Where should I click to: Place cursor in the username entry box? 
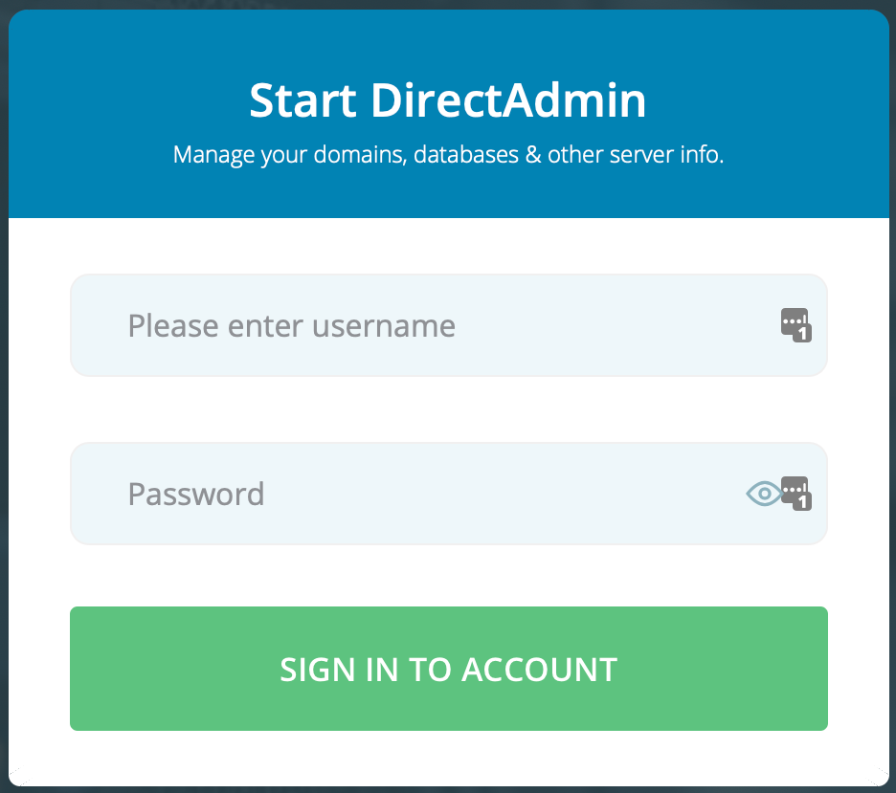pyautogui.click(x=421, y=325)
